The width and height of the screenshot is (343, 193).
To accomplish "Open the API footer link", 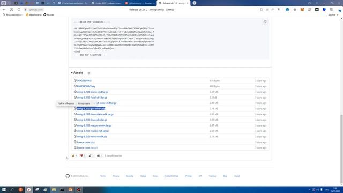I will [x=200, y=176].
